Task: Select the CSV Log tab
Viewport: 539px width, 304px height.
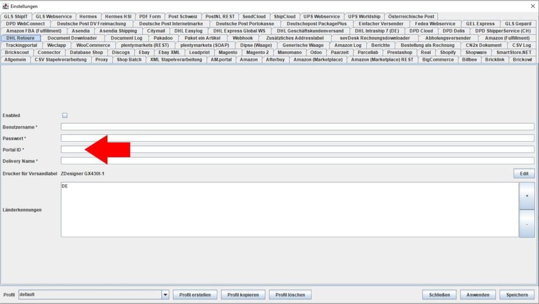Action: coord(522,45)
